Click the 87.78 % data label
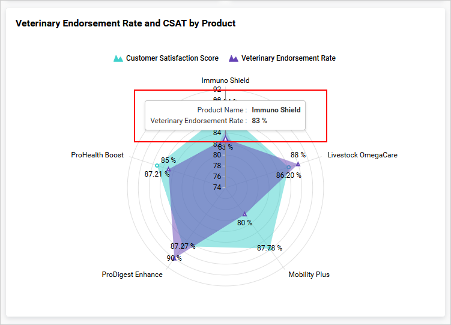451x325 pixels. pyautogui.click(x=270, y=248)
